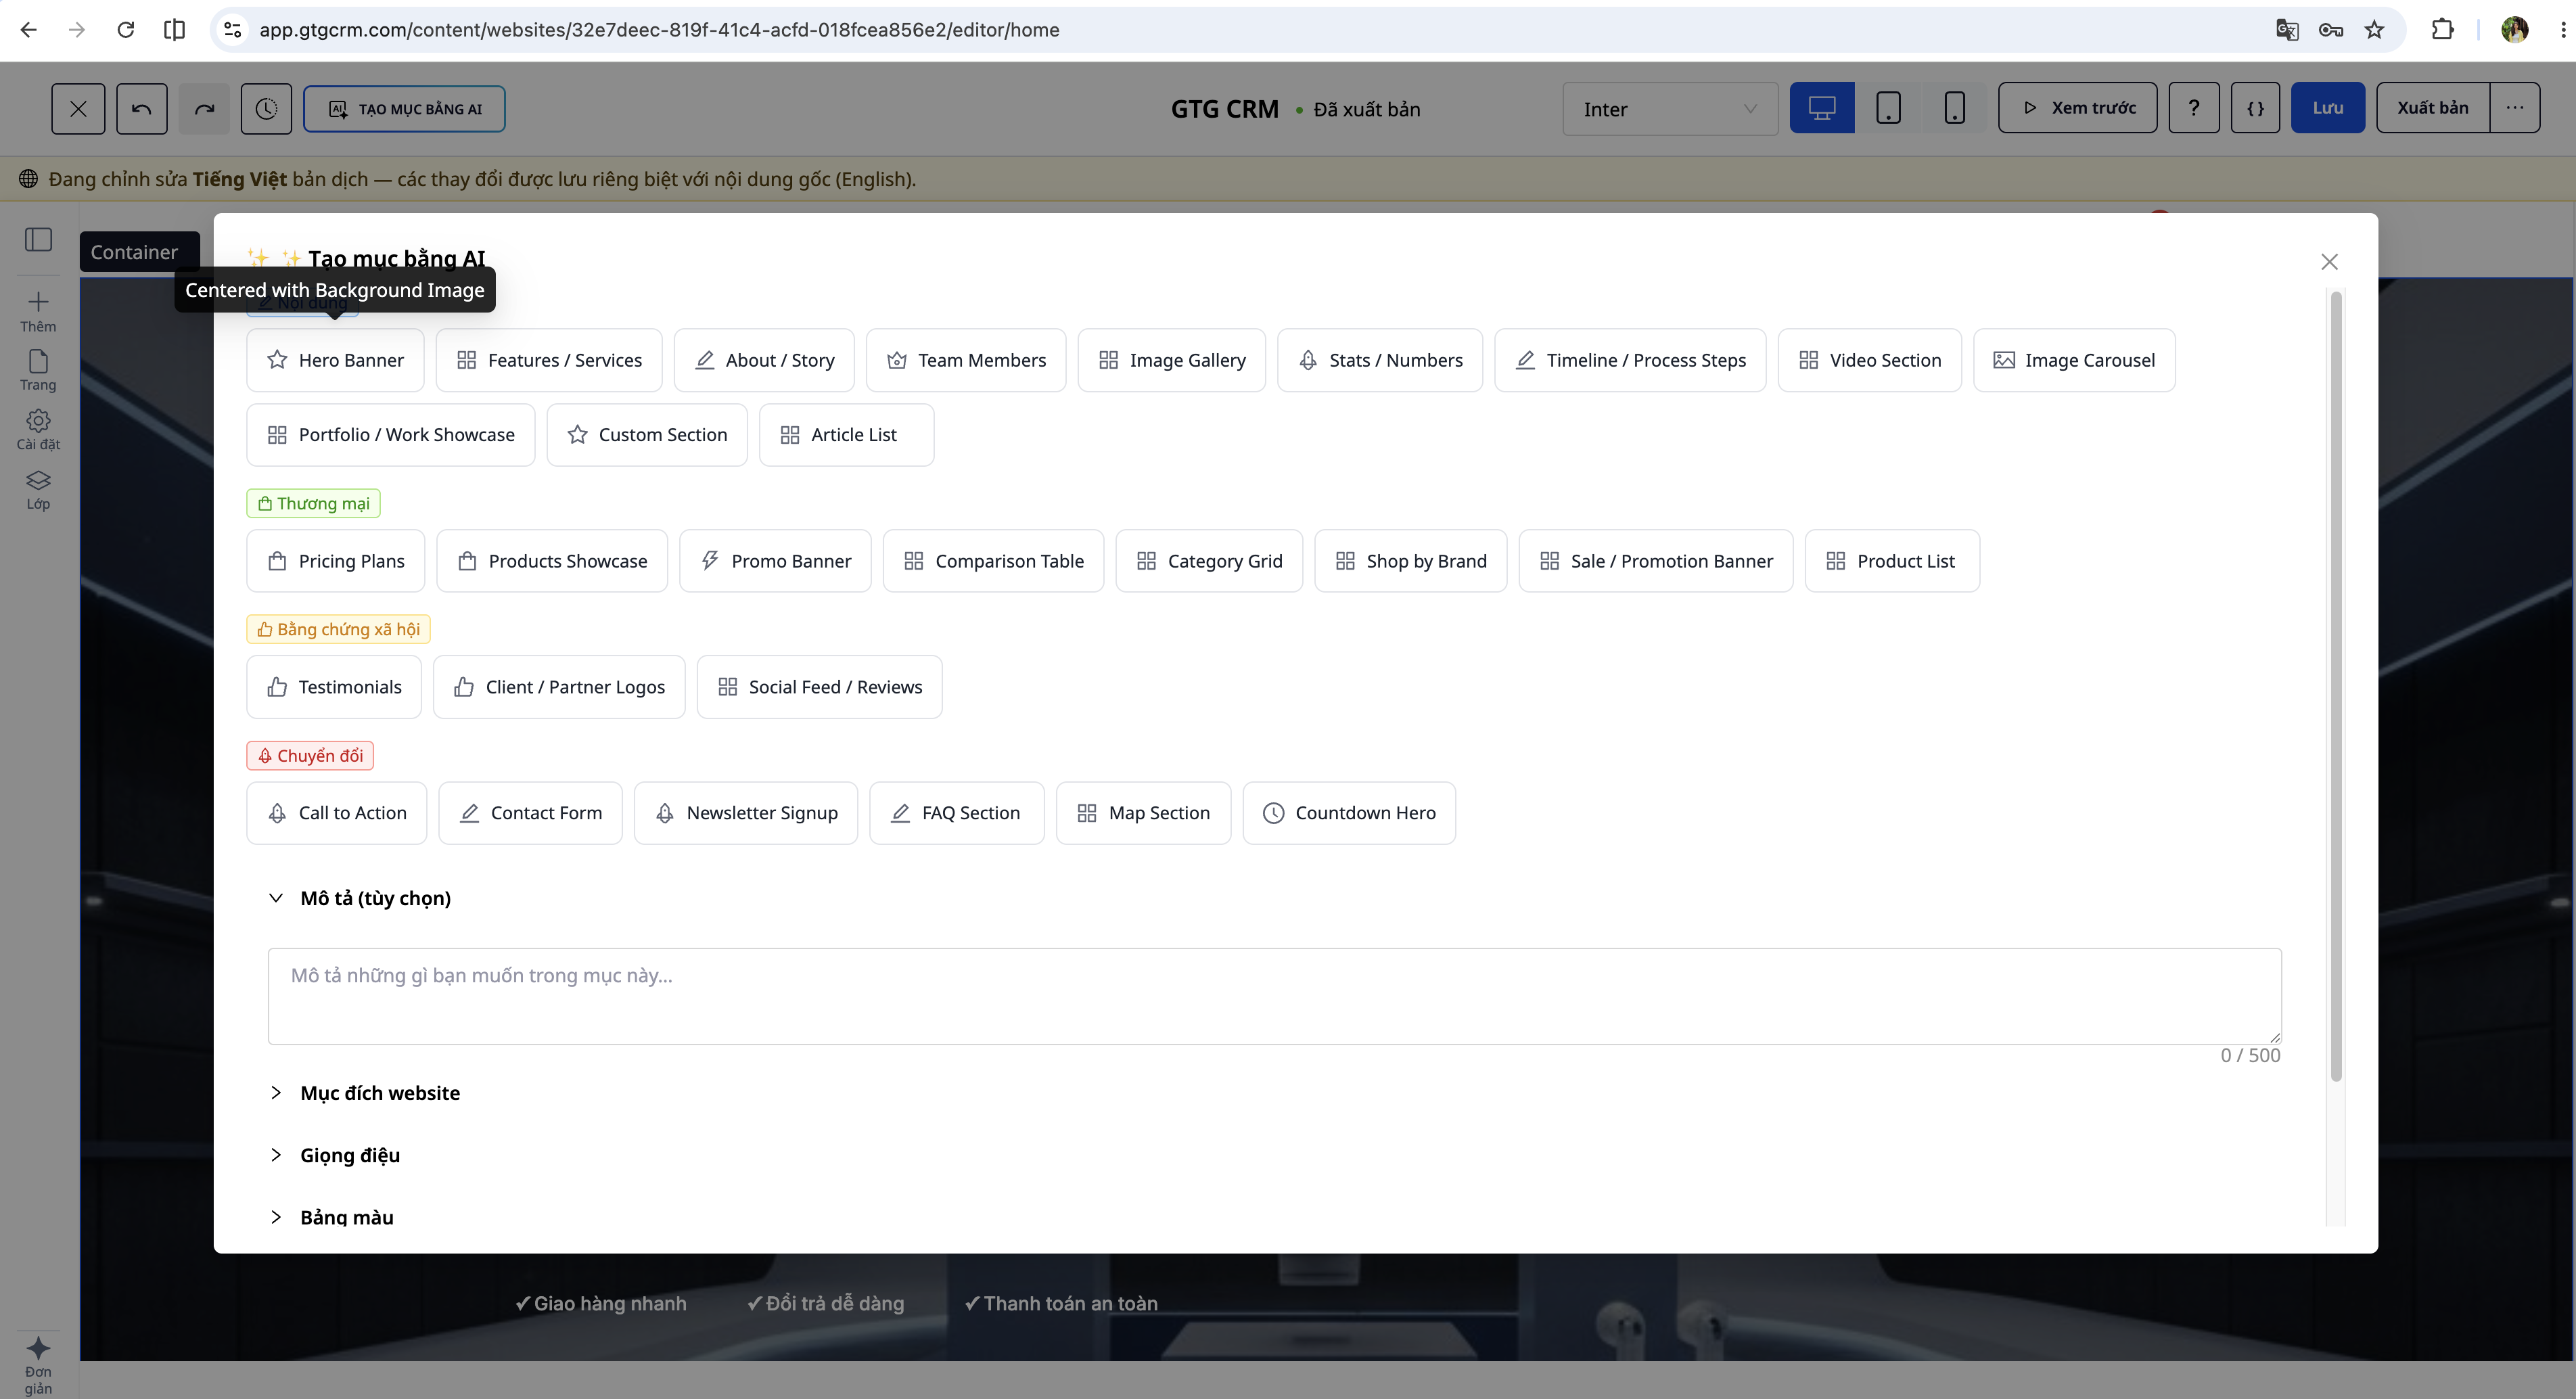Select Sale / Promotion Banner section
Screen dimensions: 2576x1399
[x=1656, y=561]
